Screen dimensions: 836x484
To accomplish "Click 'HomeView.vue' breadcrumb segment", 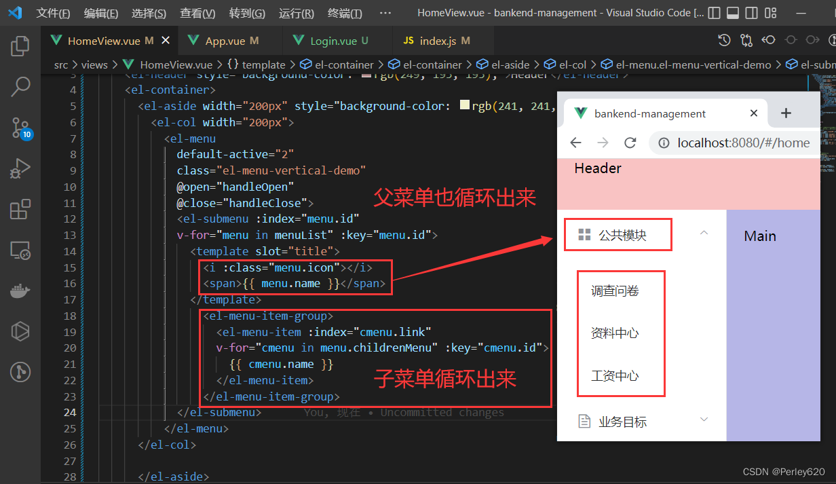I will [176, 64].
